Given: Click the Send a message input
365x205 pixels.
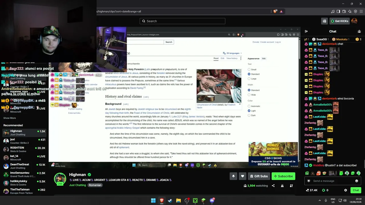Looking at the screenshot, I should tap(332, 181).
